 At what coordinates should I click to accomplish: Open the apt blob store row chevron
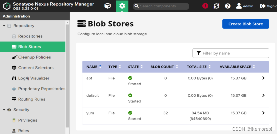tap(263, 78)
